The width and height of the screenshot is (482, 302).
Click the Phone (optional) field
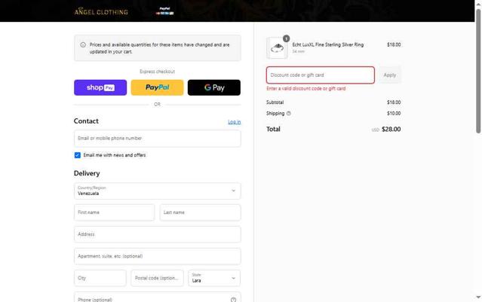tap(158, 297)
